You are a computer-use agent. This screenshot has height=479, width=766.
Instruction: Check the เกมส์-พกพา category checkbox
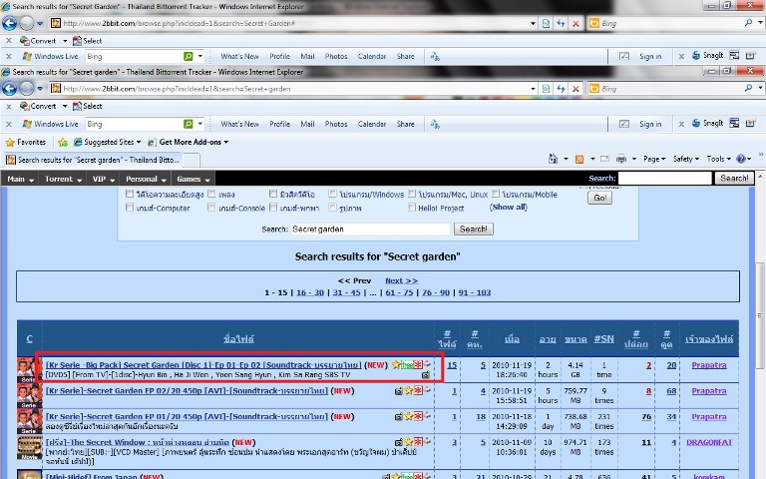273,208
